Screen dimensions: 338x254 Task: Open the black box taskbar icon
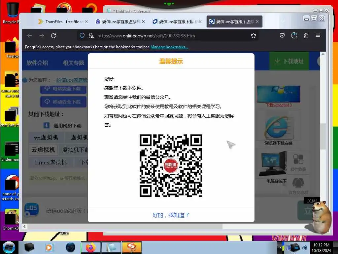(29, 247)
